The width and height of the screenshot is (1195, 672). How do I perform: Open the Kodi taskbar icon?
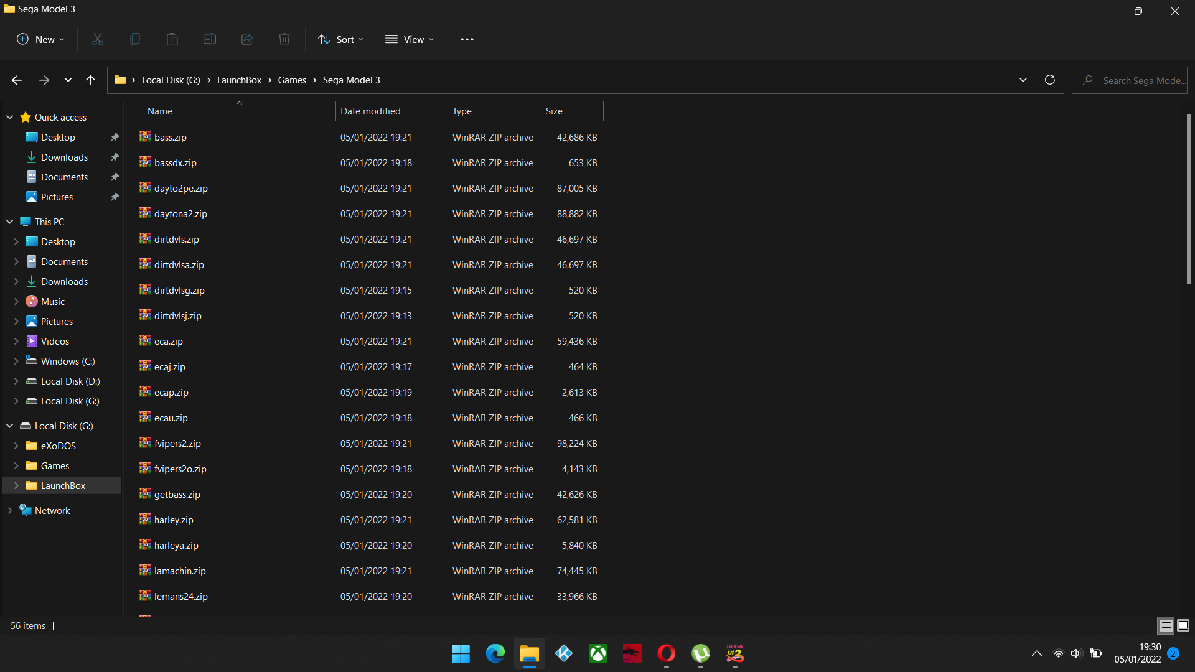click(564, 653)
